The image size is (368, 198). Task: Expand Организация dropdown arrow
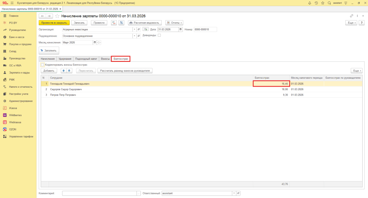[x=134, y=29]
